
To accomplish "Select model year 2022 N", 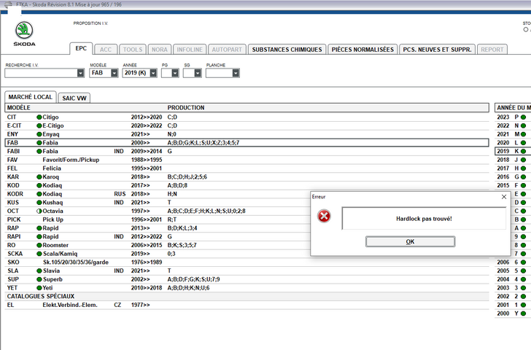I will 513,125.
